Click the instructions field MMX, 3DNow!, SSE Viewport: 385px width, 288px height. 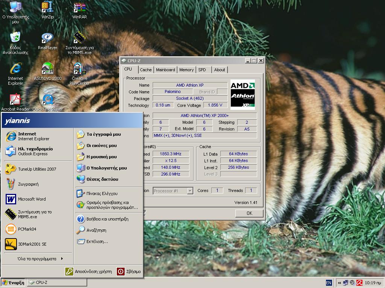[205, 135]
